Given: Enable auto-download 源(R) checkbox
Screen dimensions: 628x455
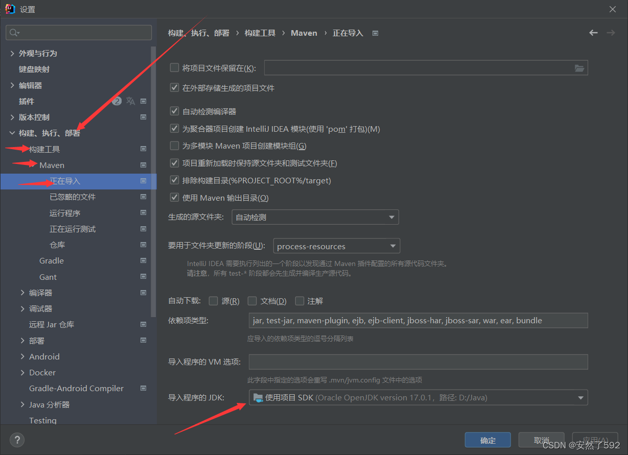Looking at the screenshot, I should point(214,301).
